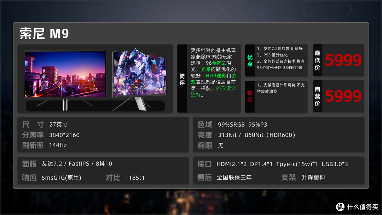Click the 自营价 label
Screen dimensions: 382x215
click(x=317, y=96)
